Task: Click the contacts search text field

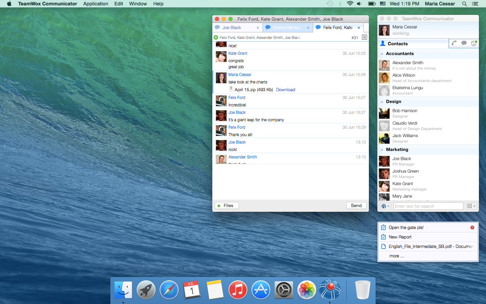Action: click(x=428, y=206)
